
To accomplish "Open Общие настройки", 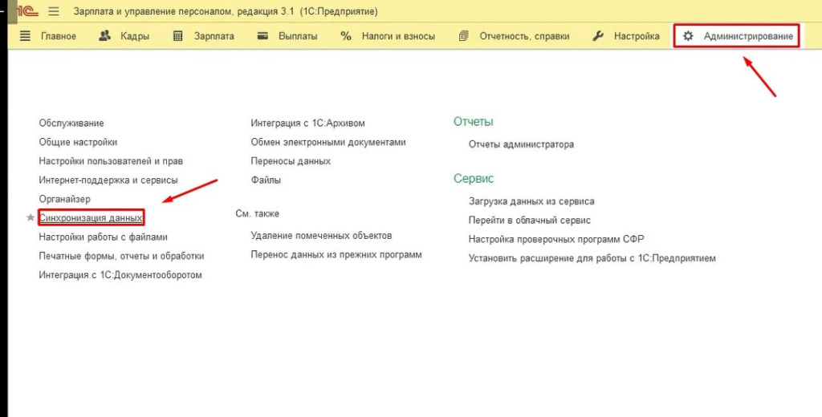I will 78,142.
